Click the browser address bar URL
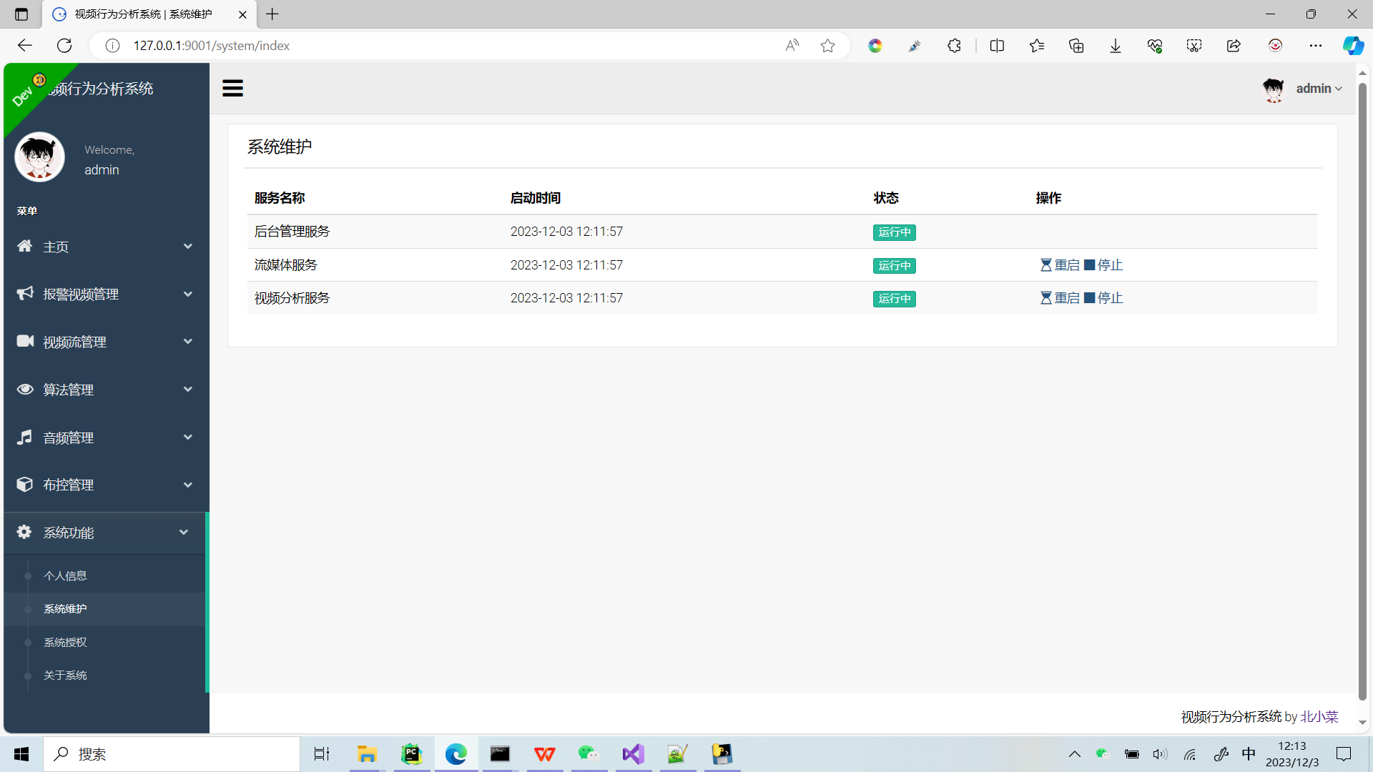The width and height of the screenshot is (1373, 772). coord(212,46)
